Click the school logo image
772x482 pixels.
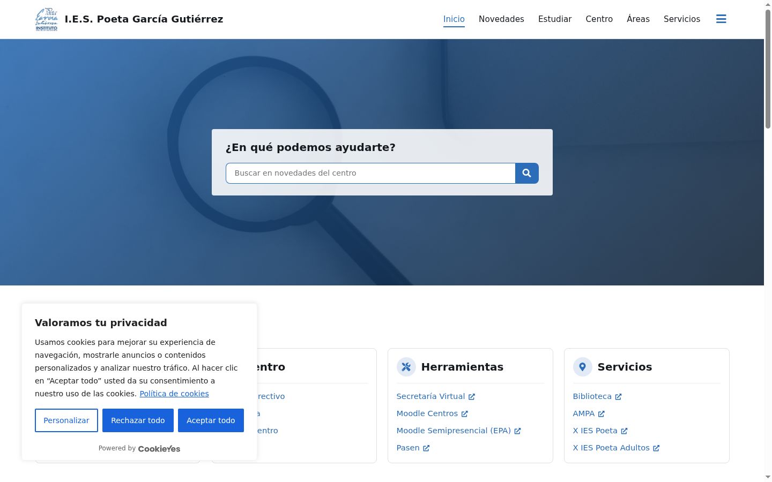[47, 19]
